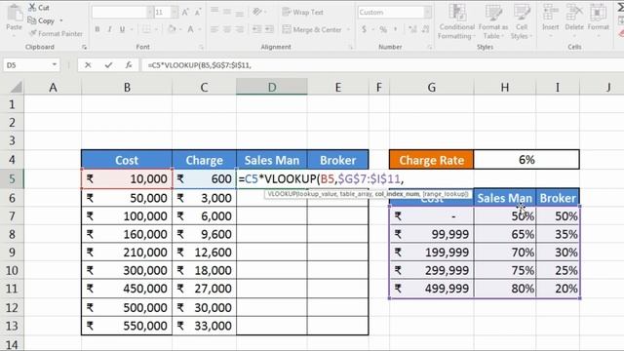Click the Orientation text-angle icon
Image resolution: width=624 pixels, height=351 pixels.
257,12
